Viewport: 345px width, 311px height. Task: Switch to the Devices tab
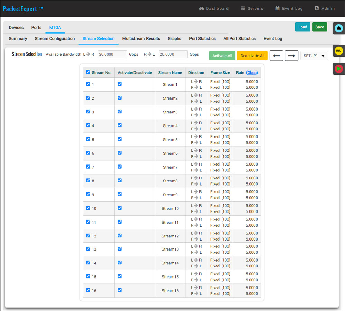[16, 28]
